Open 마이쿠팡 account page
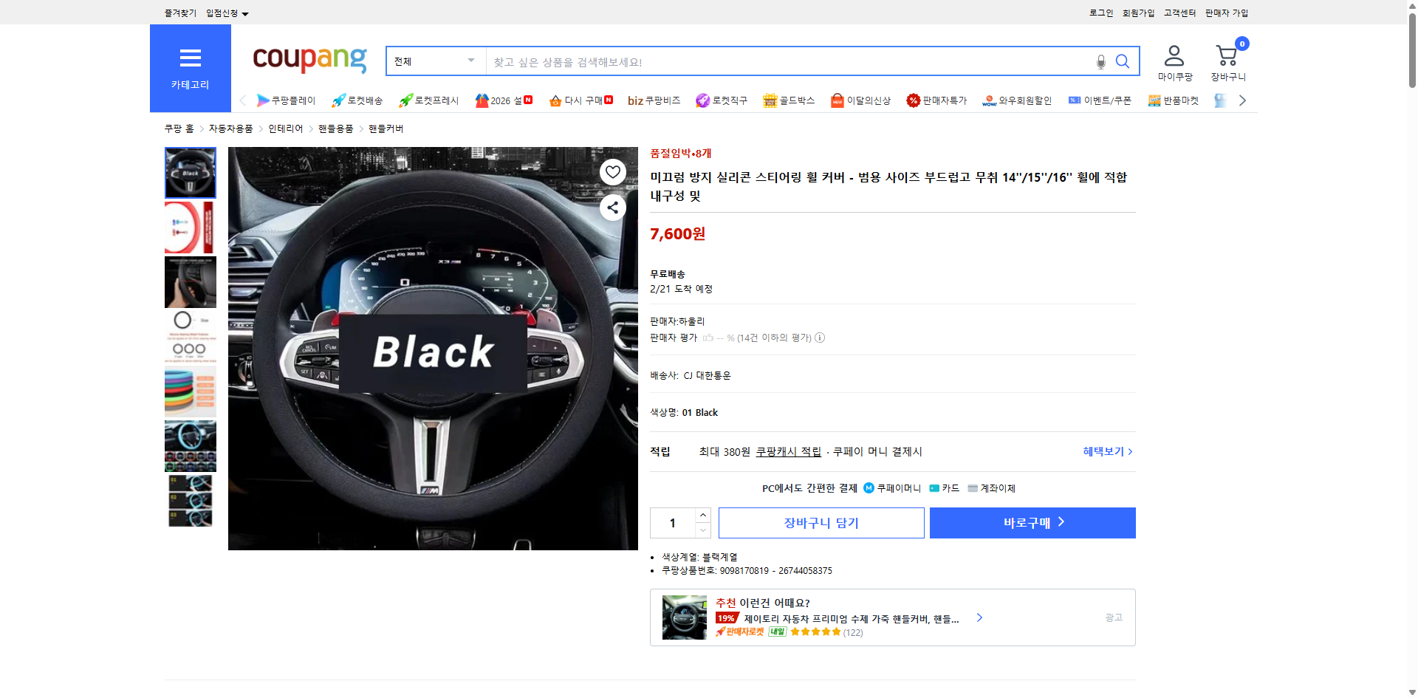The image size is (1418, 698). [x=1174, y=61]
